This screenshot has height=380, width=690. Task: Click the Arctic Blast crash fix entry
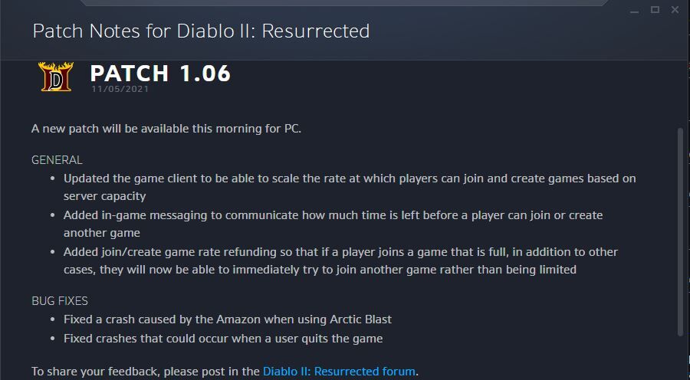(228, 319)
